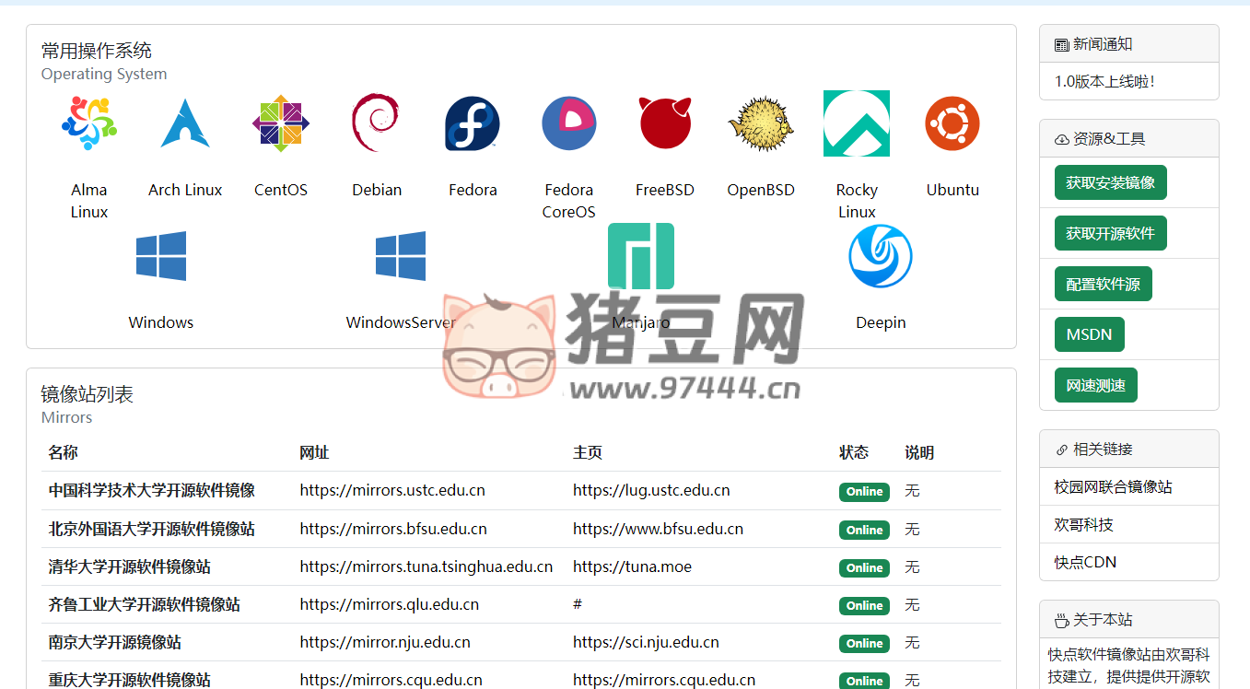This screenshot has width=1250, height=689.
Task: Open the Debian swirl logo
Action: point(374,123)
